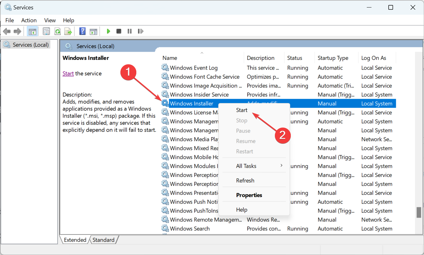
Task: Click the Show/Hide Console Tree toolbar icon
Action: pos(32,31)
